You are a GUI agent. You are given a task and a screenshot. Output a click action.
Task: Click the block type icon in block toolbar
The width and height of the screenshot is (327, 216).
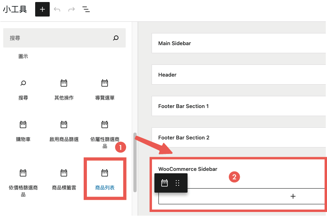[165, 183]
